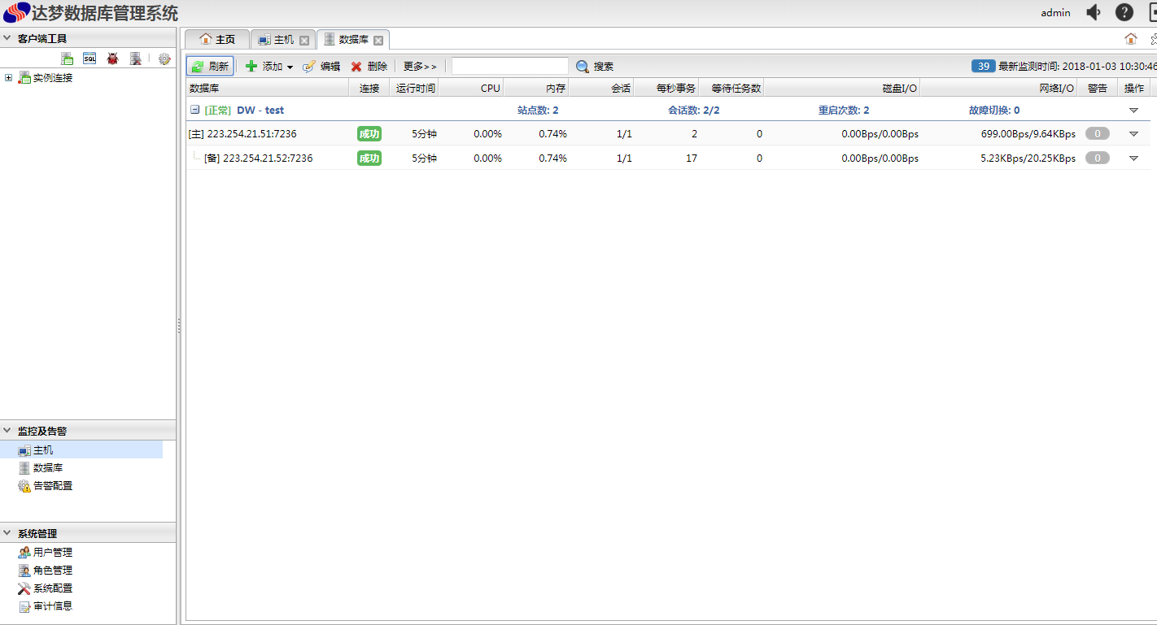Click the 站点数: 2 summary text
This screenshot has height=625, width=1157.
tap(538, 111)
